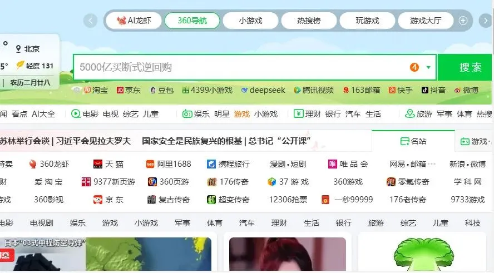Select the 名站 tab
494x273 pixels.
pyautogui.click(x=413, y=141)
